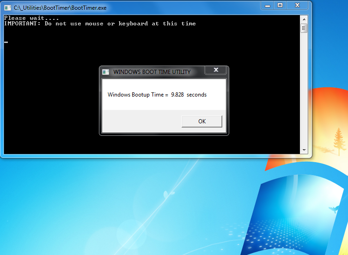Screen dimensions: 348x255
Task: Click the console scrollbar up arrow
Action: pyautogui.click(x=304, y=19)
